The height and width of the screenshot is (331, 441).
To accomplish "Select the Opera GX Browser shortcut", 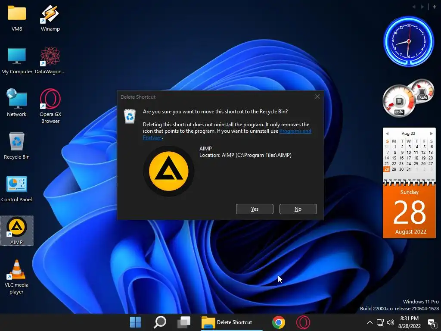I will pos(50,106).
